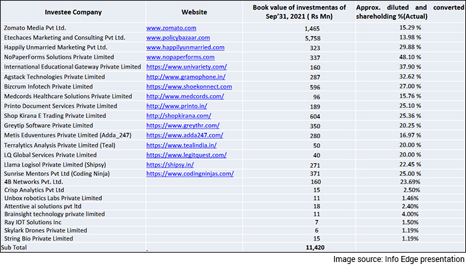Select Terralytics Analysis Private Limited (Teal)
The height and width of the screenshot is (266, 466).
[x=60, y=145]
